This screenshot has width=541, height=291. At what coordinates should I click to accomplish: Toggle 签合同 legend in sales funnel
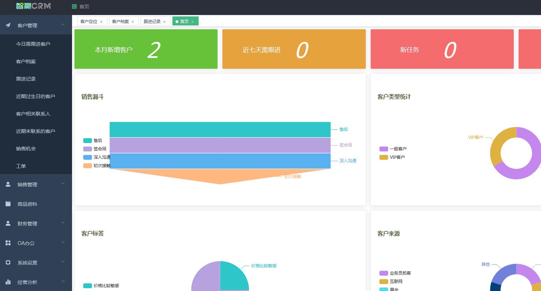click(95, 149)
